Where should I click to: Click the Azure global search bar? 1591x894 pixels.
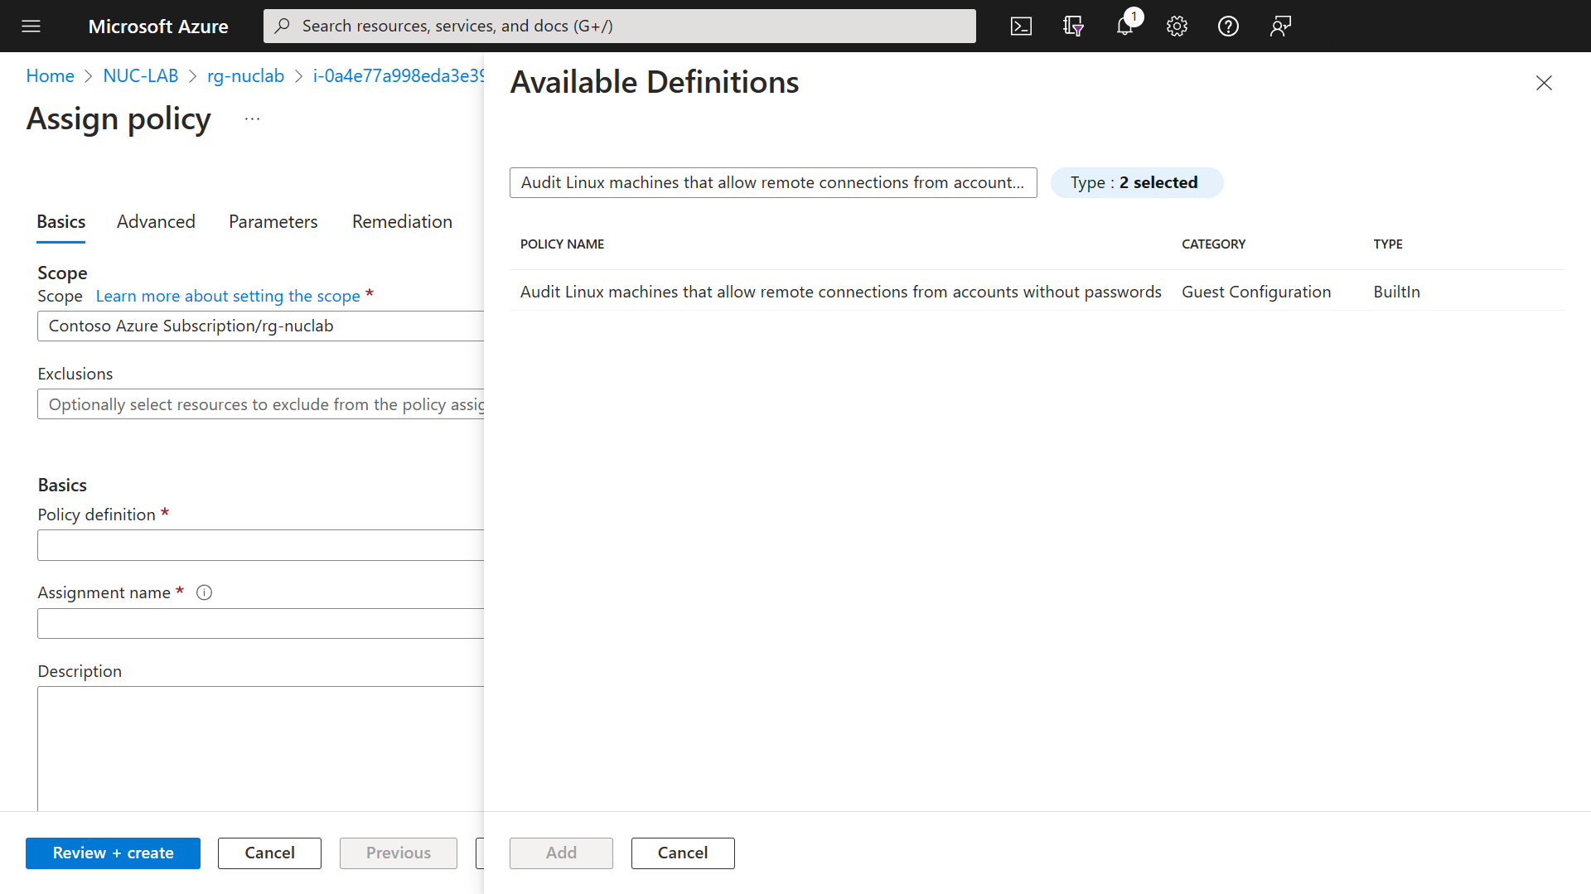pos(618,26)
